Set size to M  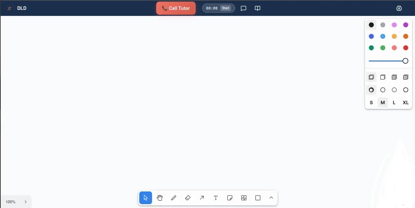pos(383,103)
